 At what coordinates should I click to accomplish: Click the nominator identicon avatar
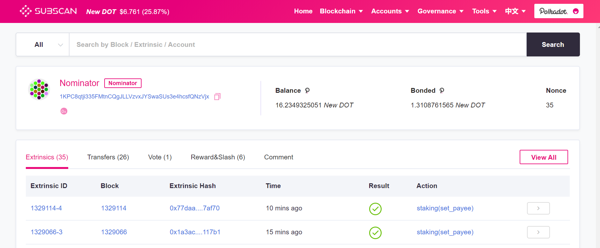click(39, 90)
